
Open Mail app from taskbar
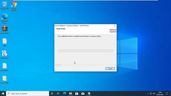pyautogui.click(x=83, y=94)
